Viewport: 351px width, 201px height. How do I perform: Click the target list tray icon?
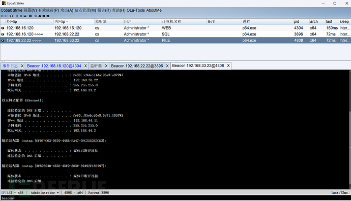coord(25,16)
